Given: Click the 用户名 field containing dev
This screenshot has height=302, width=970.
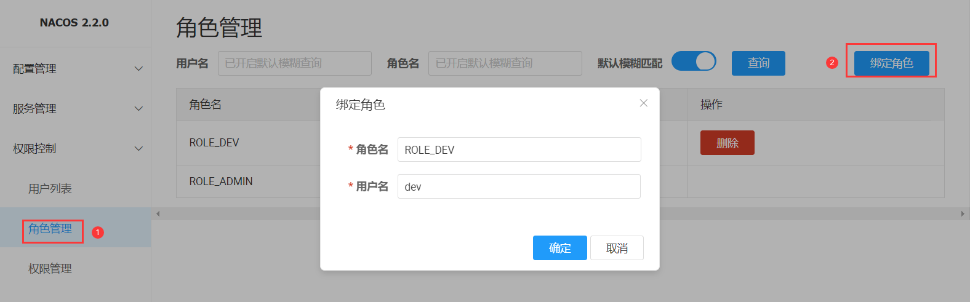Looking at the screenshot, I should [519, 186].
